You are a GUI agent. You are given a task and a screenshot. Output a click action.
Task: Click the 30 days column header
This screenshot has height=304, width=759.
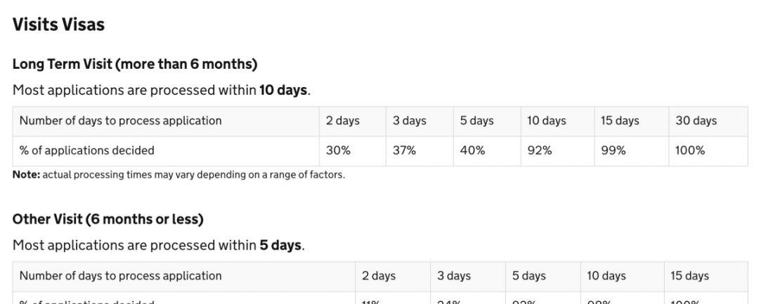tap(696, 121)
